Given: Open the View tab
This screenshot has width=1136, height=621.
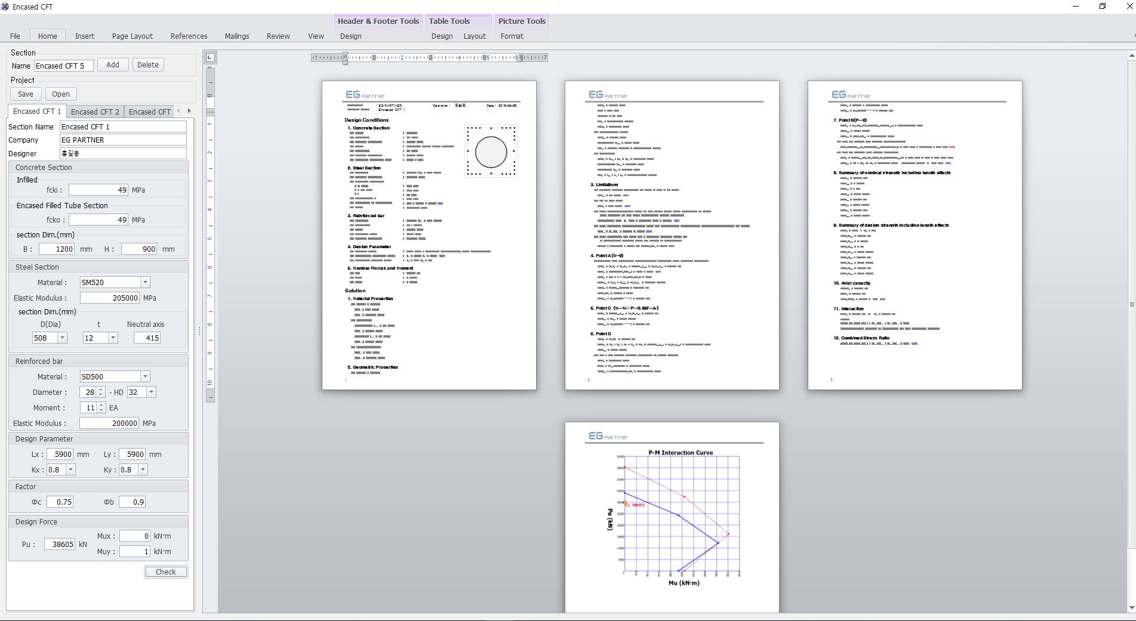Looking at the screenshot, I should tap(316, 36).
